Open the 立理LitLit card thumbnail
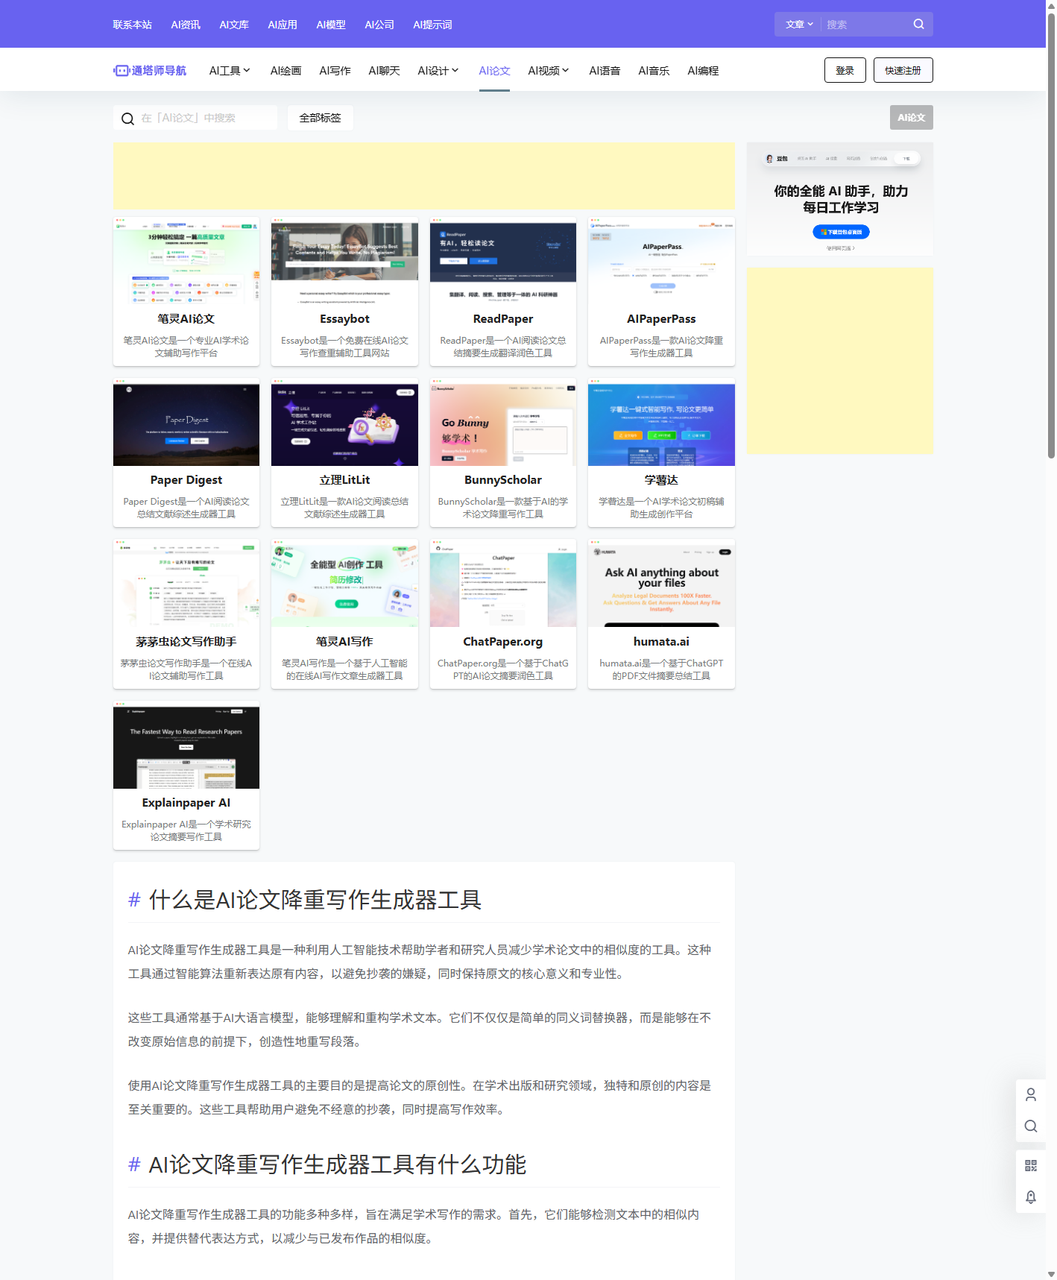Viewport: 1057px width, 1280px height. [x=344, y=423]
